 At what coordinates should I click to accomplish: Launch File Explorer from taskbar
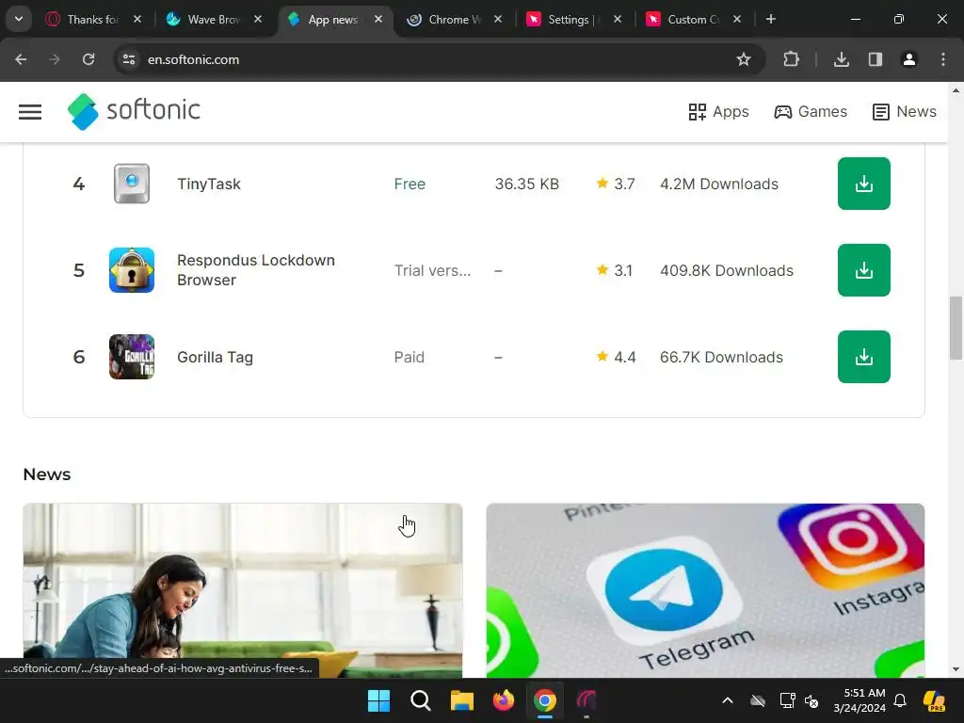(x=461, y=700)
